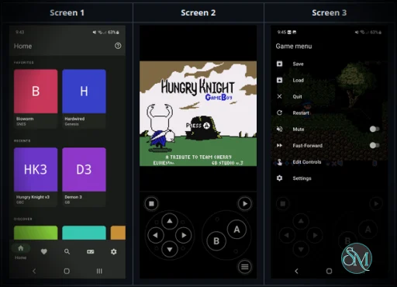Tap the Select square button
The image size is (397, 287).
click(152, 204)
